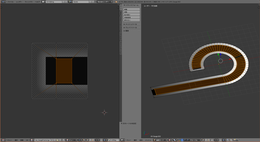The height and width of the screenshot is (142, 260).
Task: Unlink the tex_GaugeFrame.tga image
Action: pos(60,140)
